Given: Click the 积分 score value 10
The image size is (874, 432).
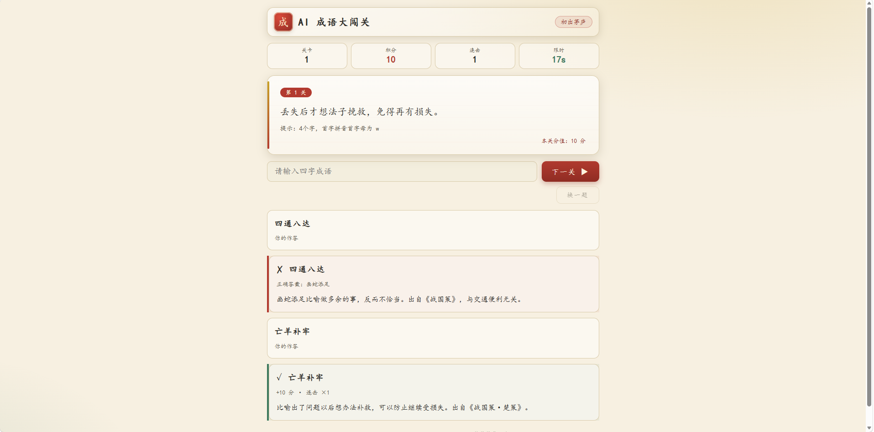Looking at the screenshot, I should [391, 60].
